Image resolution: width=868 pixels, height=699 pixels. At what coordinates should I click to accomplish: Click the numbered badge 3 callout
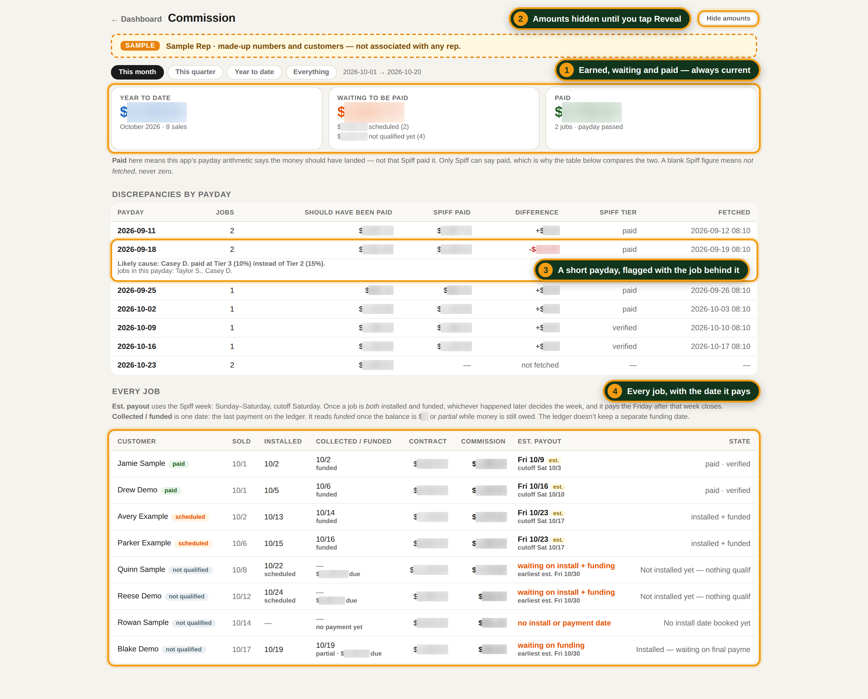546,270
